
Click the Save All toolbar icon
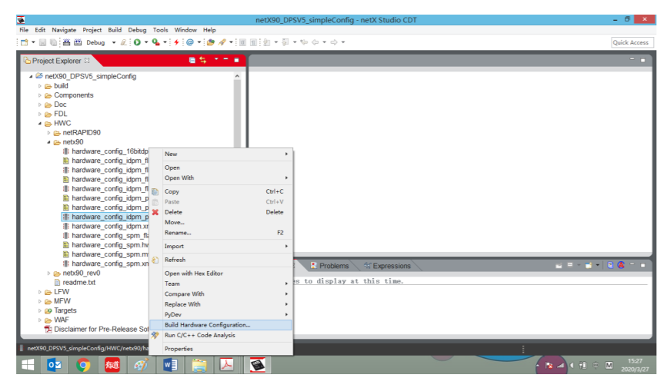click(53, 42)
